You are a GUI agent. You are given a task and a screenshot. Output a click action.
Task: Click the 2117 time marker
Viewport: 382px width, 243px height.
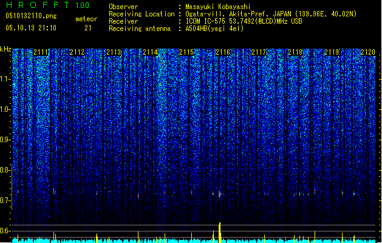259,52
